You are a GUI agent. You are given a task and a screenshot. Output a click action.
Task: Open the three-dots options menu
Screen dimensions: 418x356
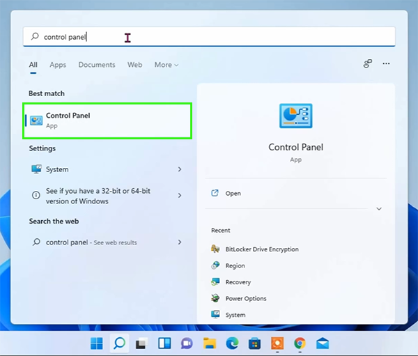(x=386, y=63)
